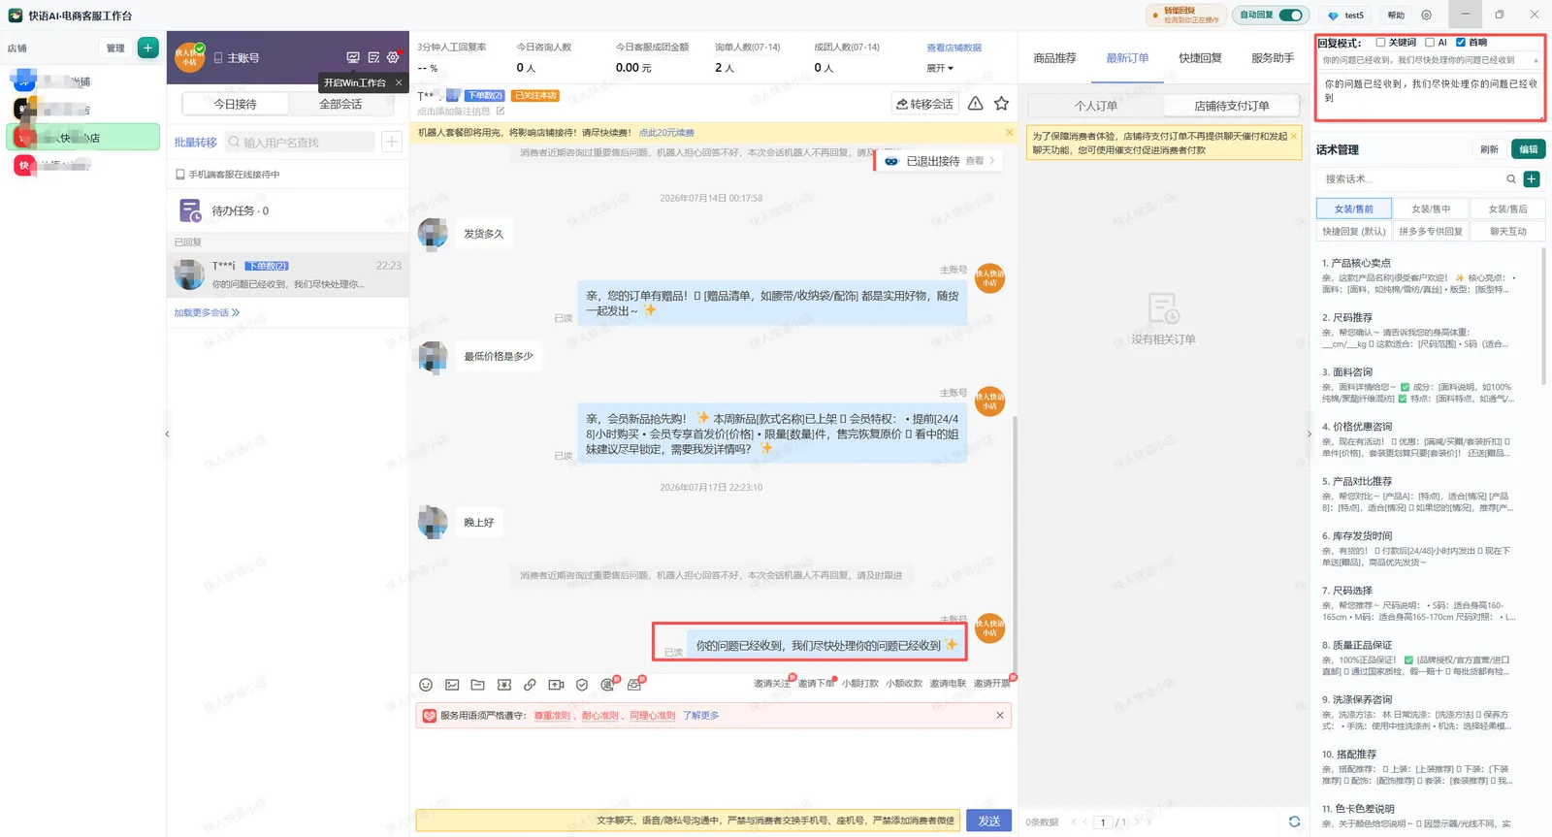Click the green plus beside 搜索话术 field
The width and height of the screenshot is (1552, 837).
click(x=1532, y=178)
